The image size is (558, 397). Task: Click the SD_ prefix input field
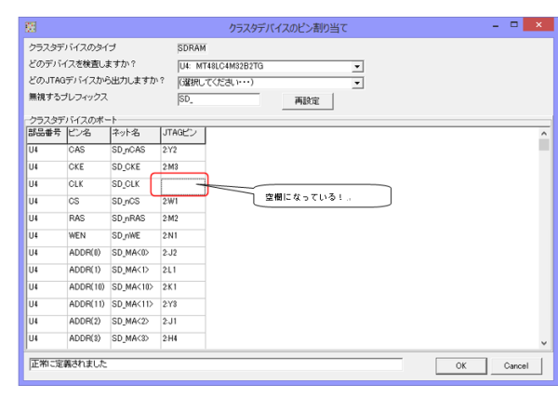coord(218,99)
